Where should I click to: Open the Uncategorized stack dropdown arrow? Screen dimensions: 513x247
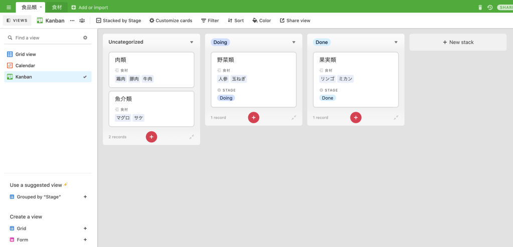click(x=192, y=43)
